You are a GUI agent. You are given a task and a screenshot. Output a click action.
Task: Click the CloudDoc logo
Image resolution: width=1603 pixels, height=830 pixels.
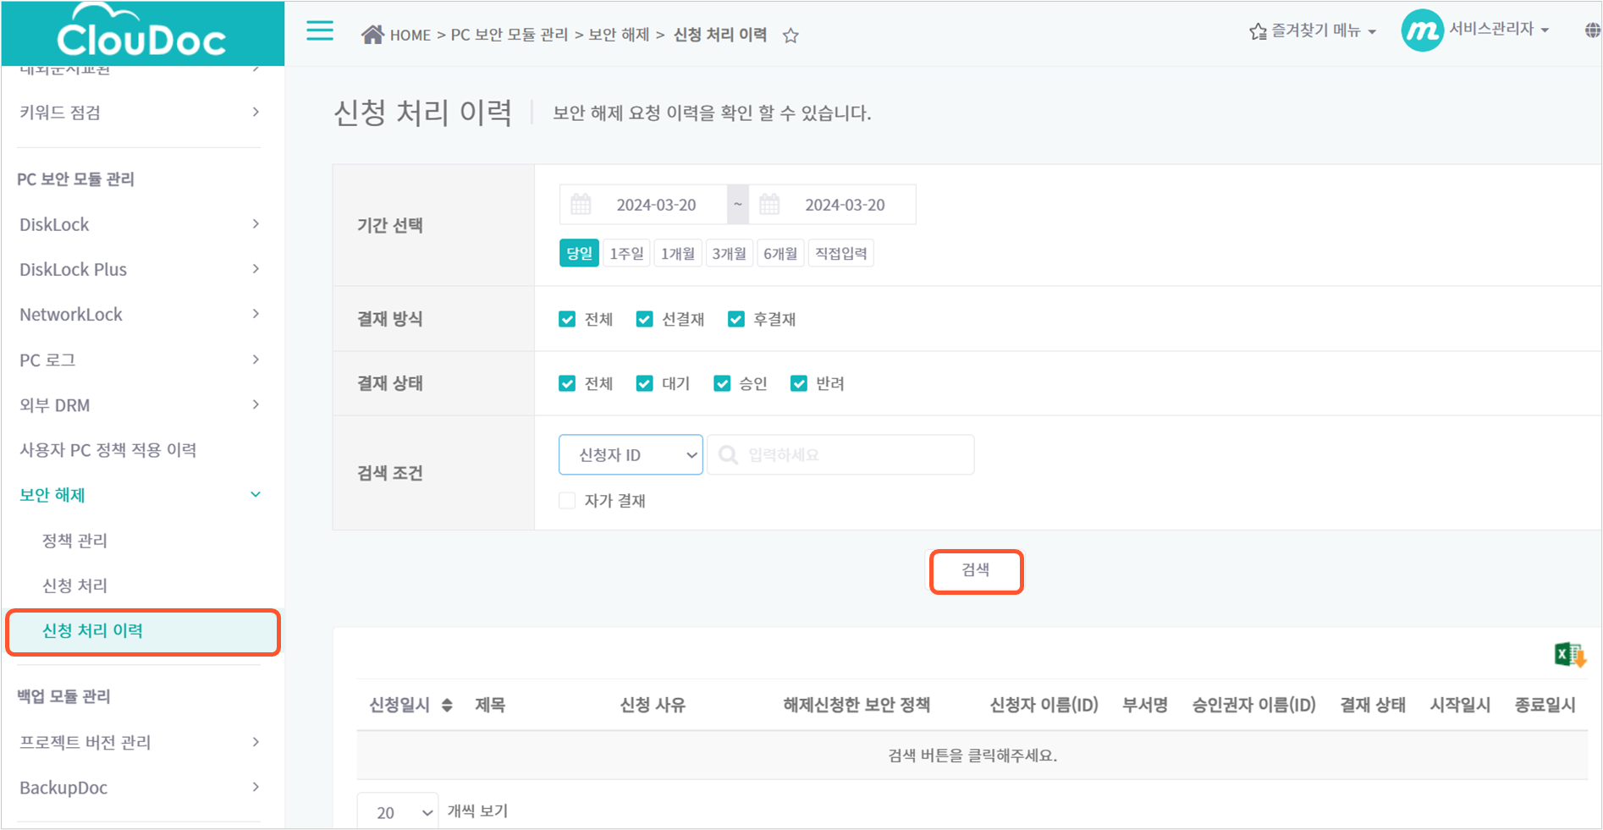141,31
